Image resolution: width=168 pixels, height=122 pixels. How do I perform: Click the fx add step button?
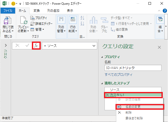pyautogui.click(x=36, y=46)
